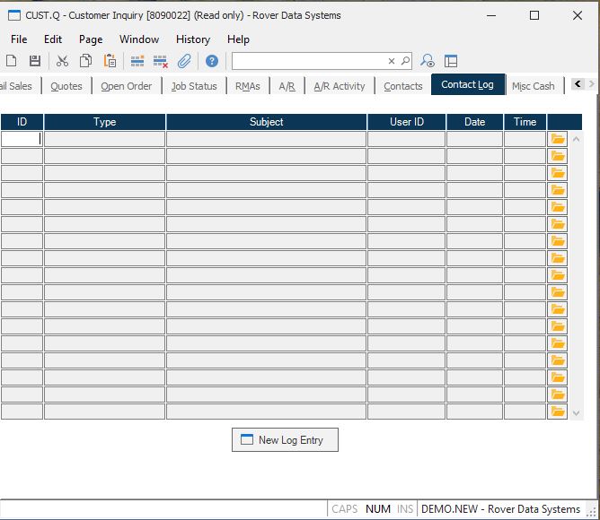Click the New document toolbar icon

(x=12, y=61)
